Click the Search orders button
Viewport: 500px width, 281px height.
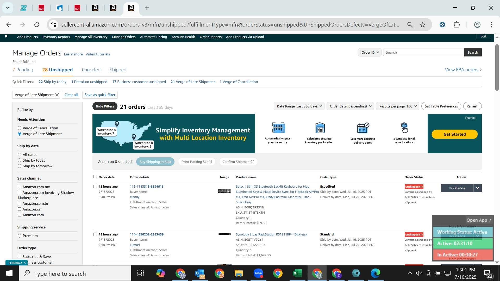[x=473, y=52]
